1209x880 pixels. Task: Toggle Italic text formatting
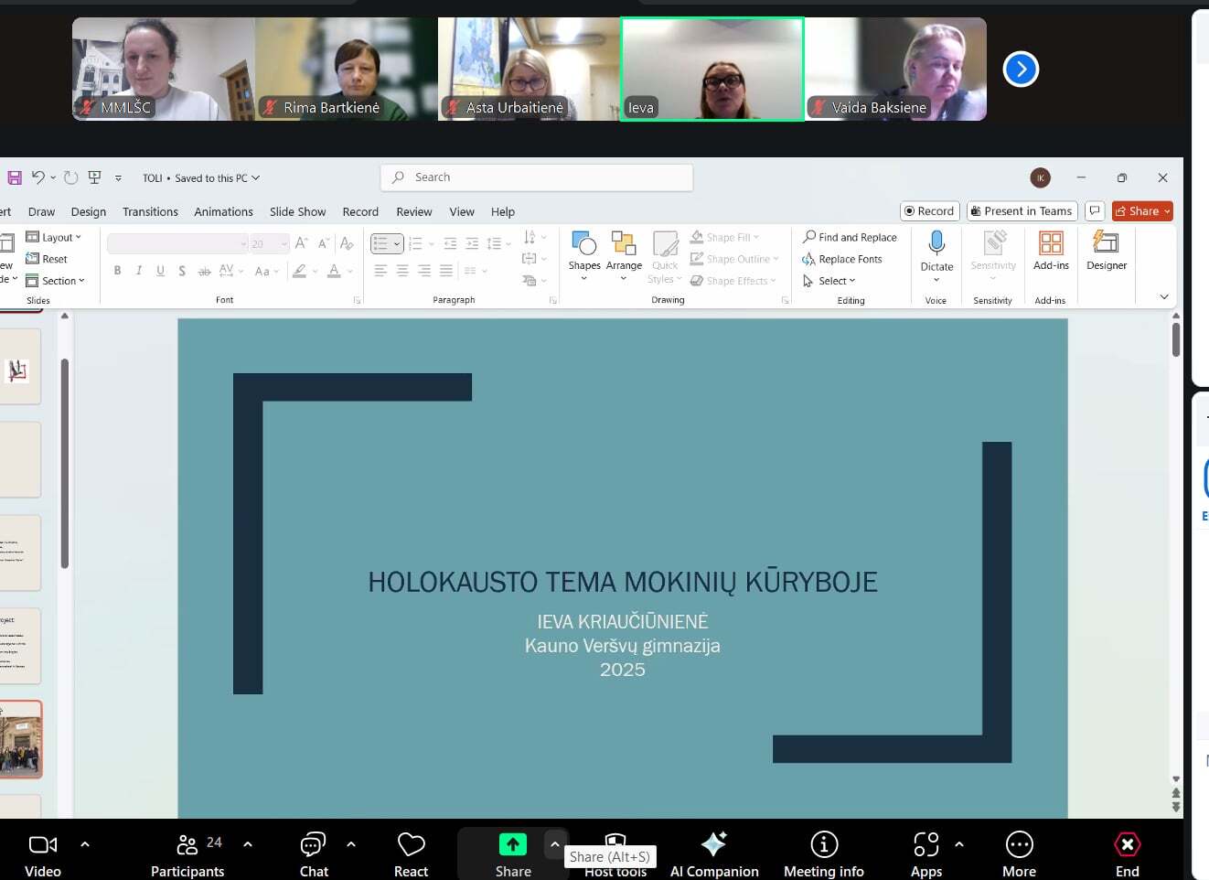[x=139, y=271]
